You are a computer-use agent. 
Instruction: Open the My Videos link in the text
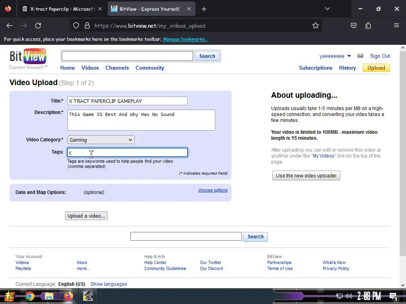(324, 156)
